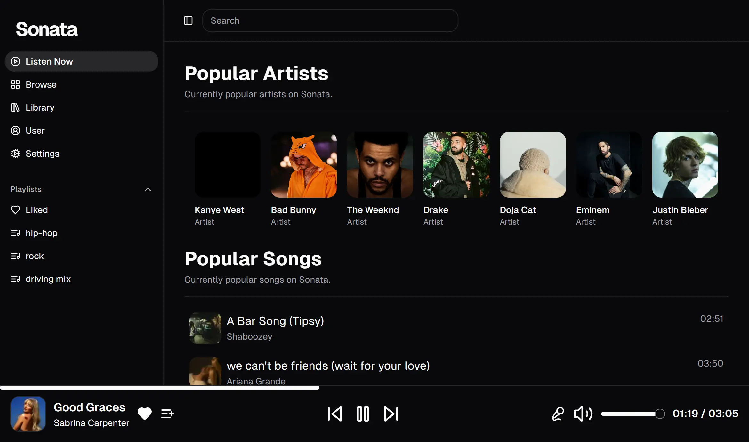The width and height of the screenshot is (749, 442).
Task: Skip to the previous track
Action: 335,414
